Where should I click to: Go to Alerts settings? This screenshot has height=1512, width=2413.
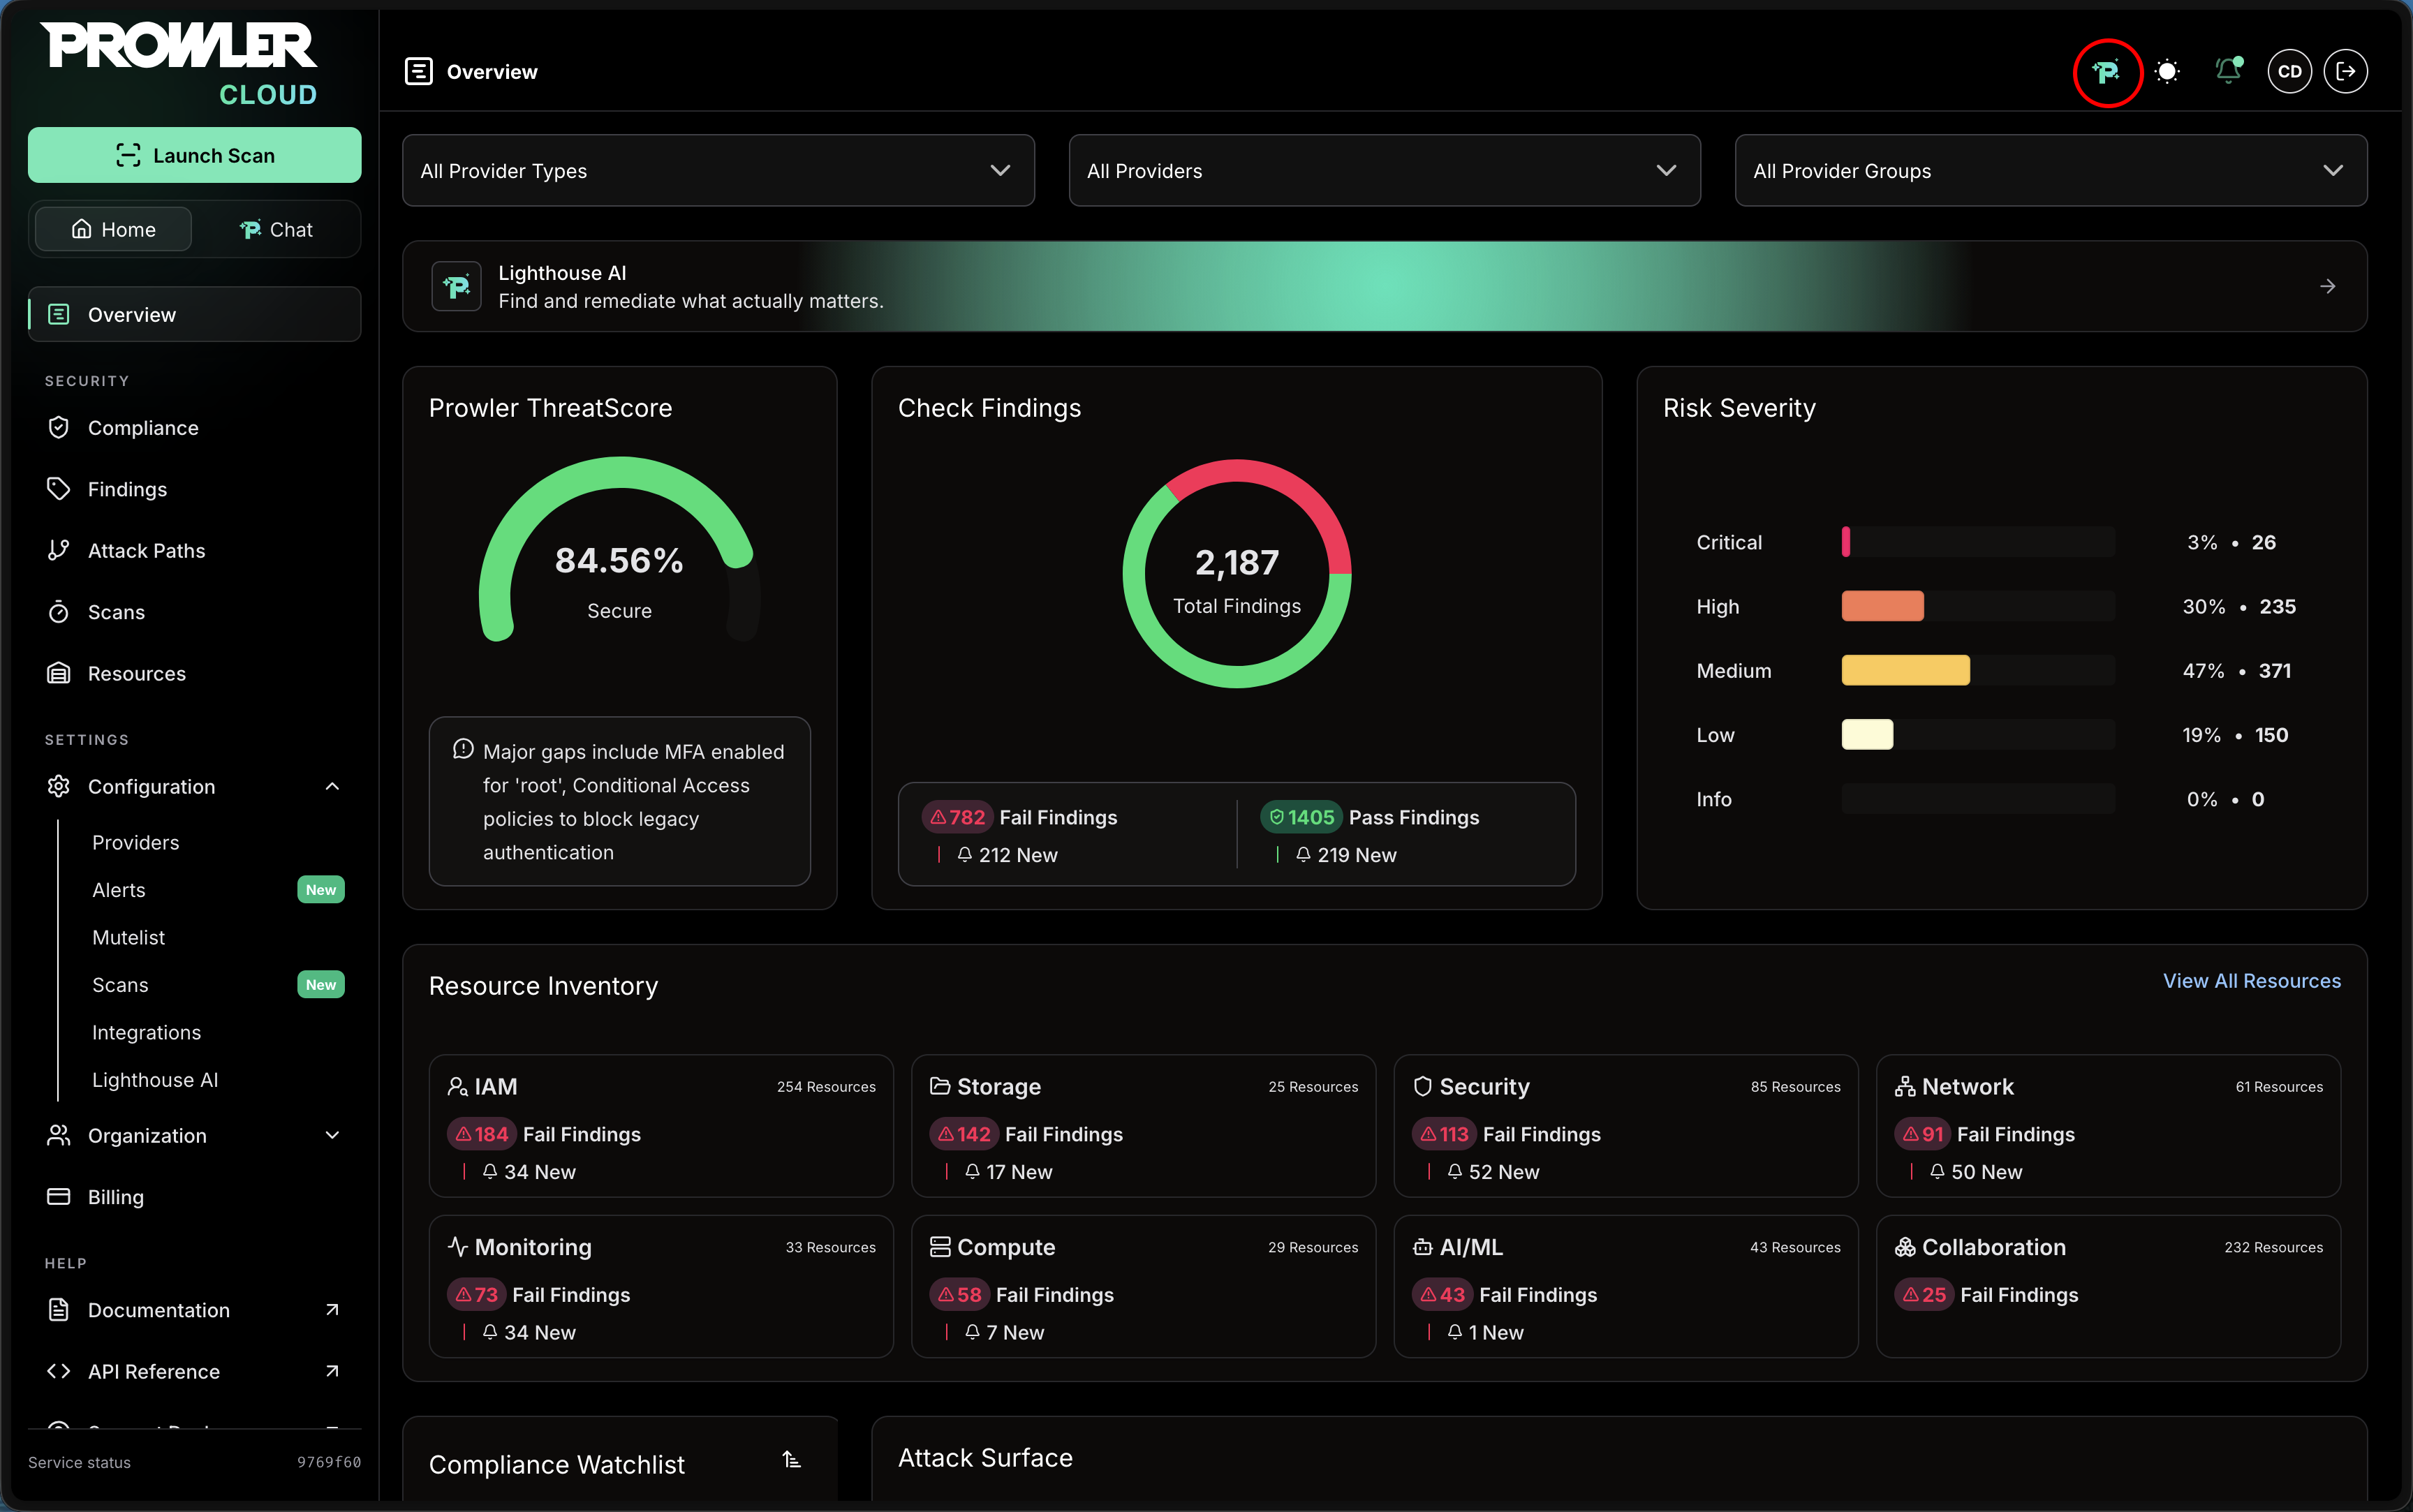(x=119, y=890)
